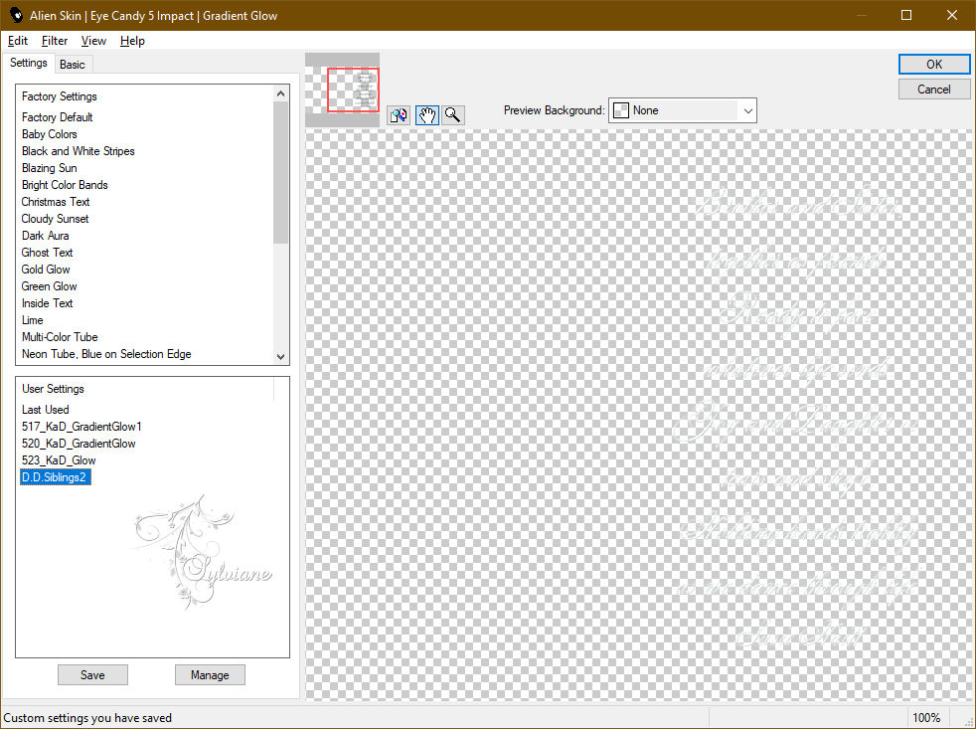
Task: Select the Green Glow preset
Action: (x=49, y=285)
